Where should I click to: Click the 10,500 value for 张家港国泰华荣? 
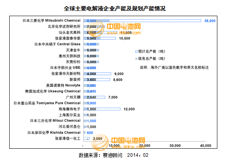pos(124,38)
